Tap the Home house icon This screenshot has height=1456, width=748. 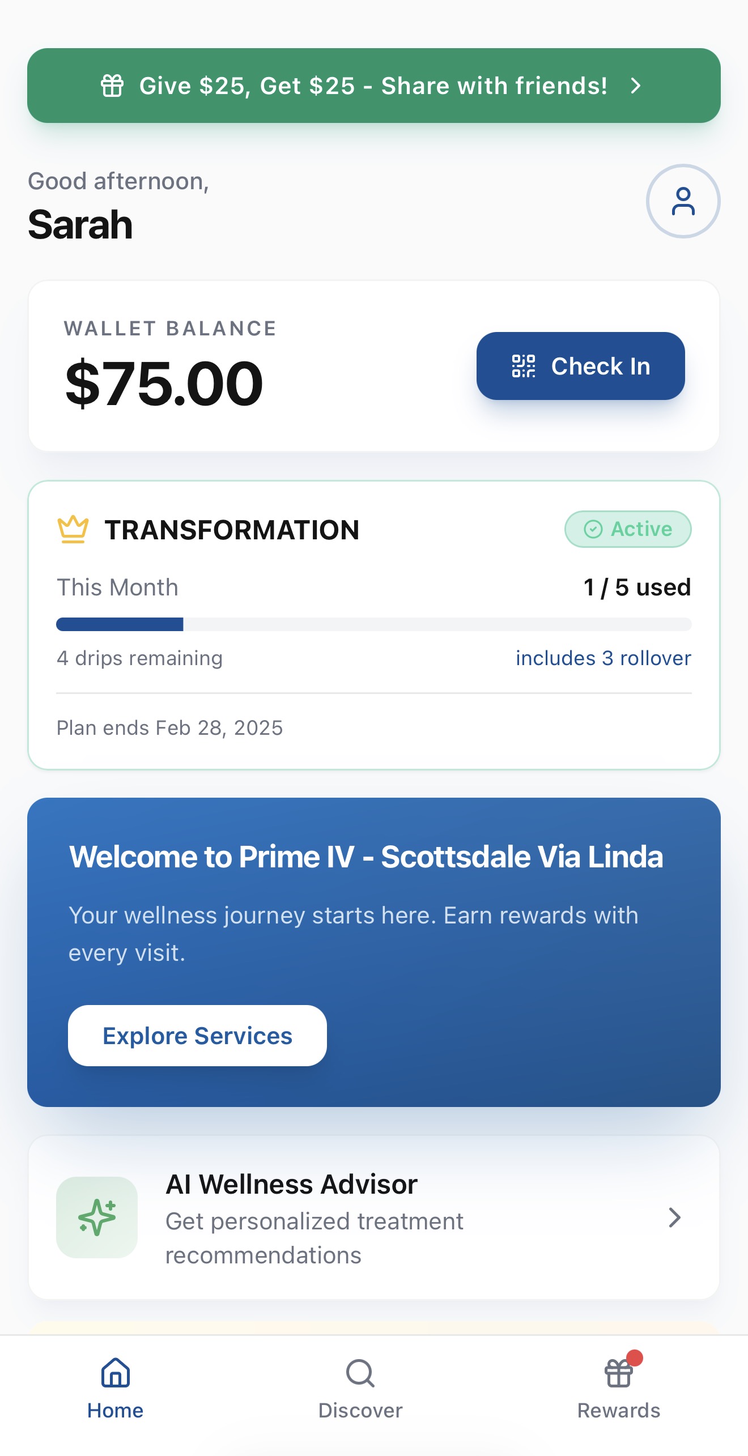click(116, 1373)
